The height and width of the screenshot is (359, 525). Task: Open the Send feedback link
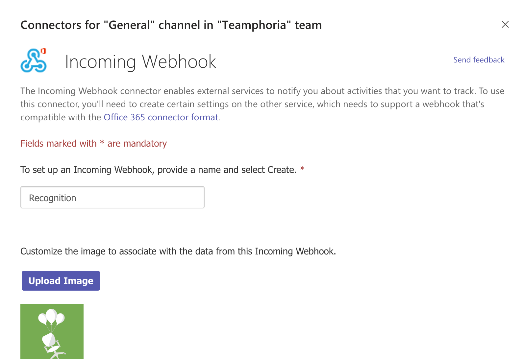pos(479,60)
